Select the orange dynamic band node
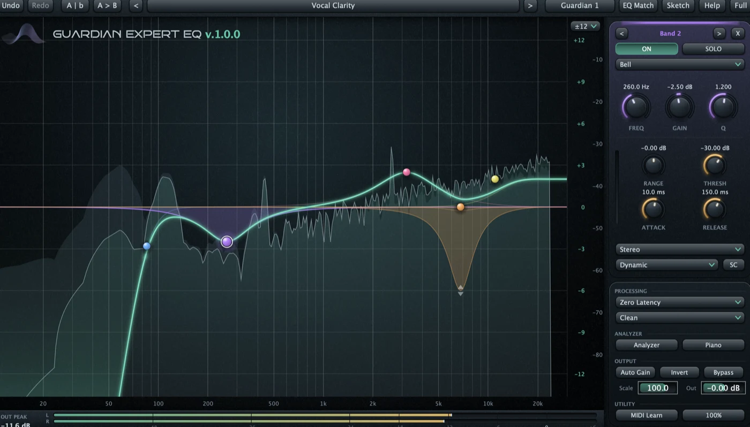The image size is (750, 427). click(x=461, y=207)
